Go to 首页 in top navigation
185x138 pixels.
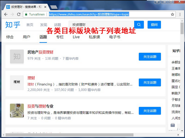(x=30, y=25)
